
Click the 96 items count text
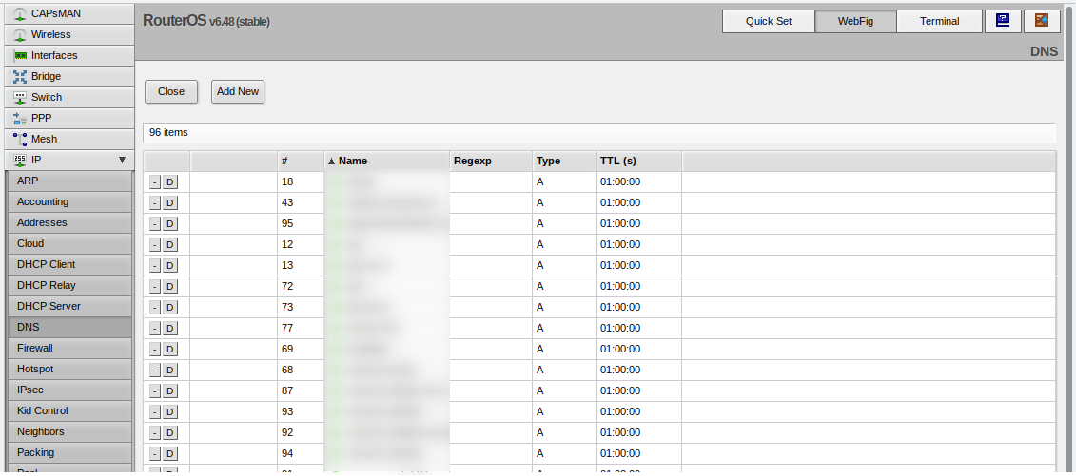click(x=168, y=132)
